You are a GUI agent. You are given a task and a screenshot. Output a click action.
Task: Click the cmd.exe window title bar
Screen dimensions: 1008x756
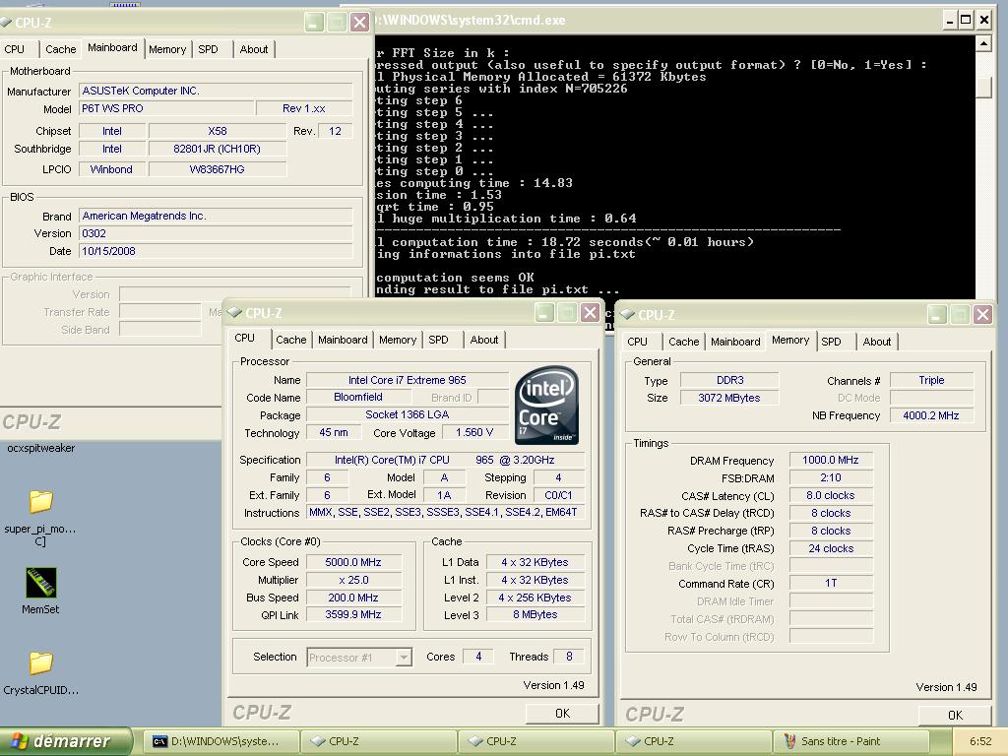(x=656, y=20)
